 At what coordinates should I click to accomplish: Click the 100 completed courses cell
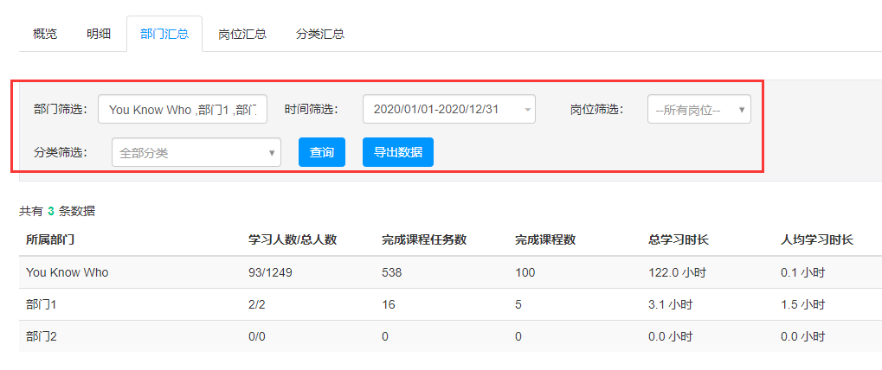pos(525,273)
